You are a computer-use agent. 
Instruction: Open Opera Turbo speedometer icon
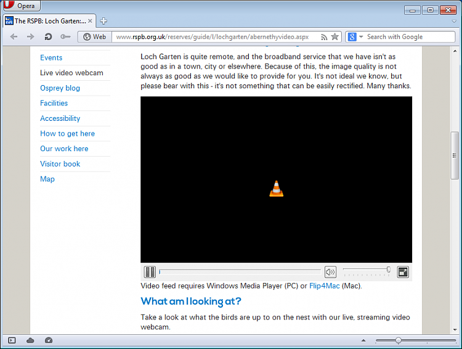click(49, 340)
